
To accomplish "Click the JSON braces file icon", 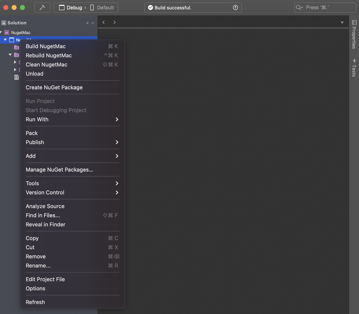I will point(16,77).
